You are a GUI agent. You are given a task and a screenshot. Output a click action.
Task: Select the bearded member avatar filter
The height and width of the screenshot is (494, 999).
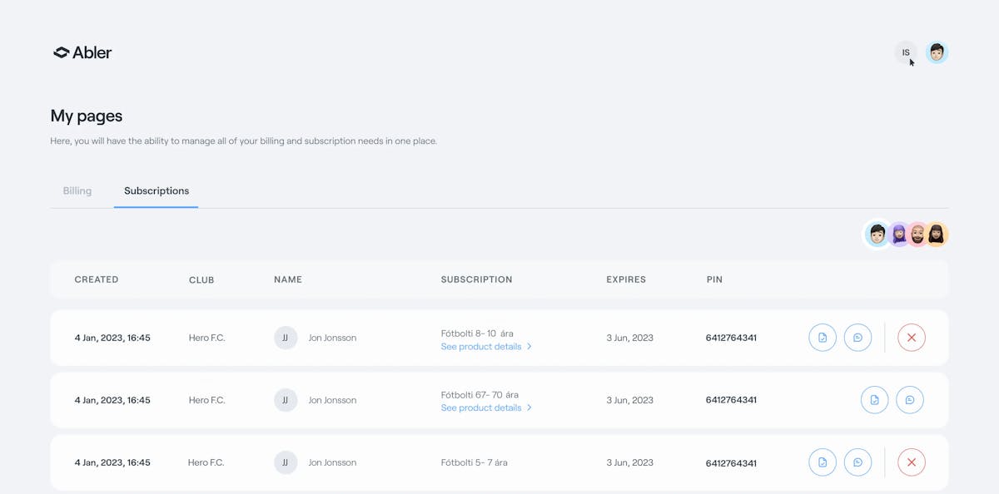click(x=917, y=235)
